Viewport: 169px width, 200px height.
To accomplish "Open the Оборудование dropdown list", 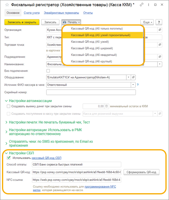I will (128, 77).
